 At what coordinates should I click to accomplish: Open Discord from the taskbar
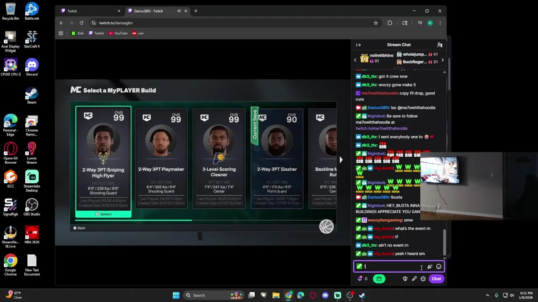click(x=325, y=295)
